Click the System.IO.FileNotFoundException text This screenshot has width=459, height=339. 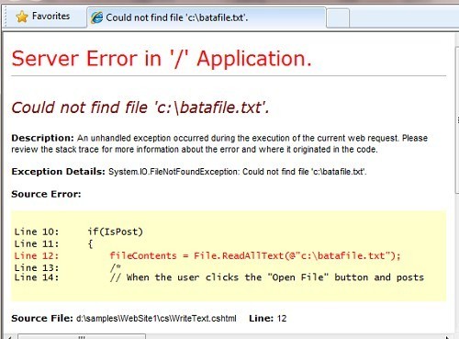point(237,172)
